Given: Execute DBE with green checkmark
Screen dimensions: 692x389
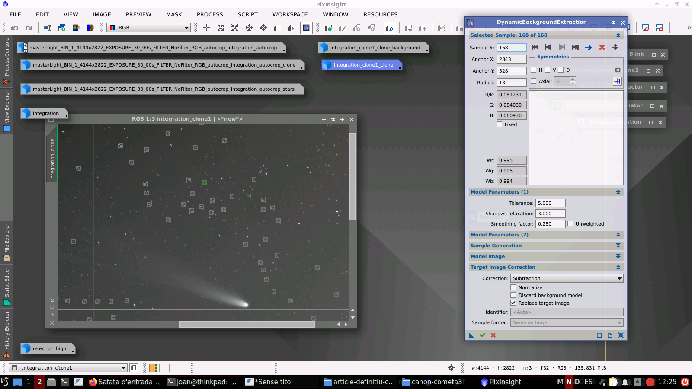Looking at the screenshot, I should [482, 335].
